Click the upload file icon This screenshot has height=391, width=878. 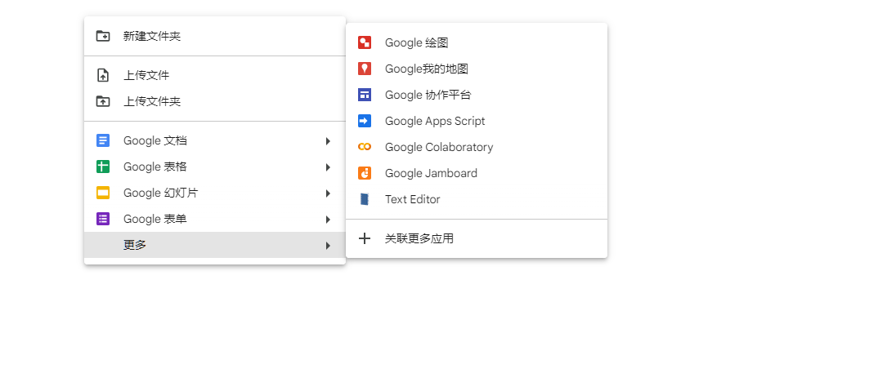point(103,76)
